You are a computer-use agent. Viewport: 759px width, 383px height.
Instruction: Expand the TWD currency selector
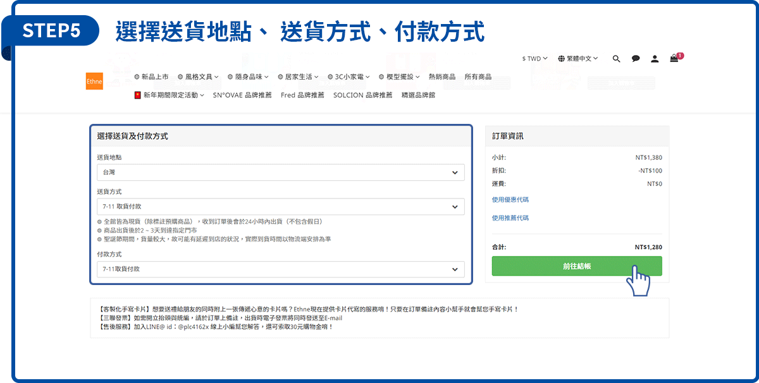coord(534,59)
